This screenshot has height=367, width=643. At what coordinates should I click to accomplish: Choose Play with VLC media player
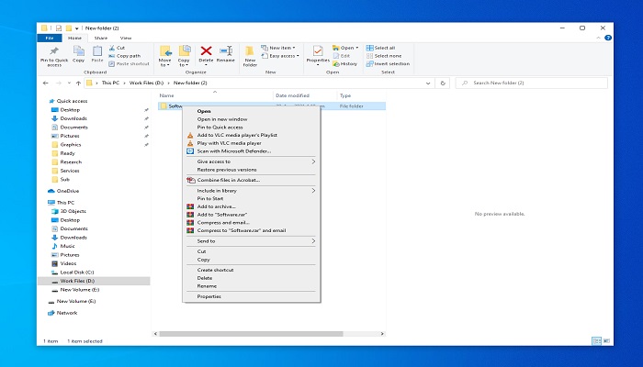[229, 143]
